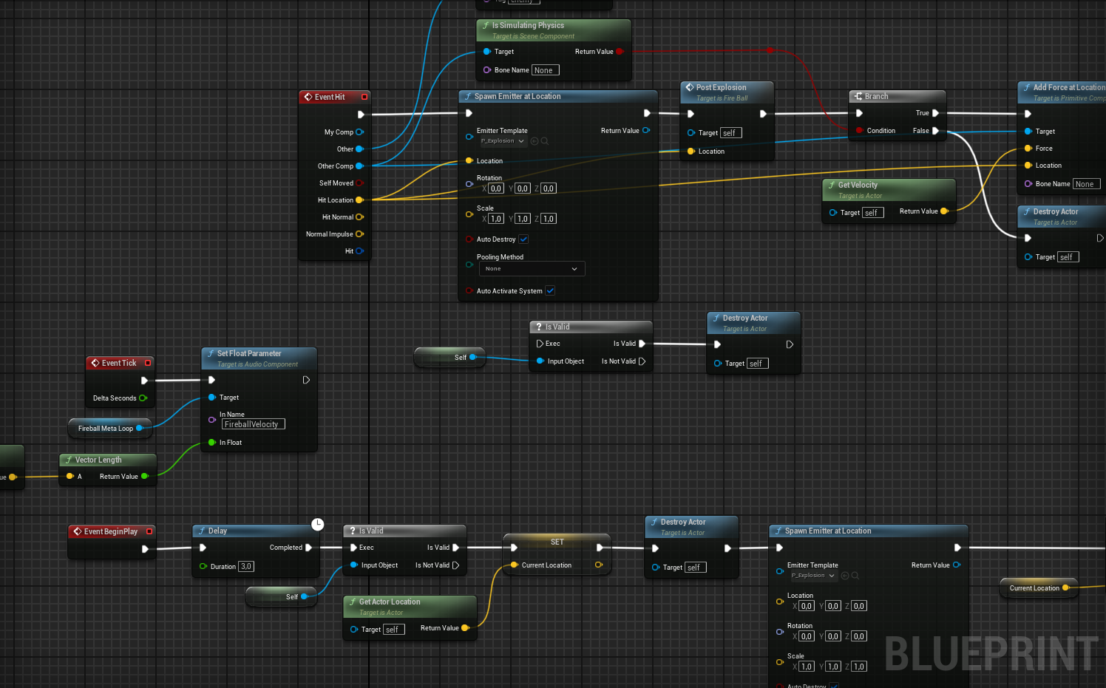Click the 'Event BeginPlay' node title
Viewport: 1106px width, 688px height.
click(111, 531)
